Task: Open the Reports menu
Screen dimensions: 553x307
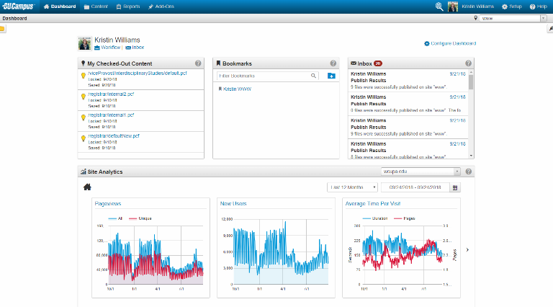Action: pos(127,6)
